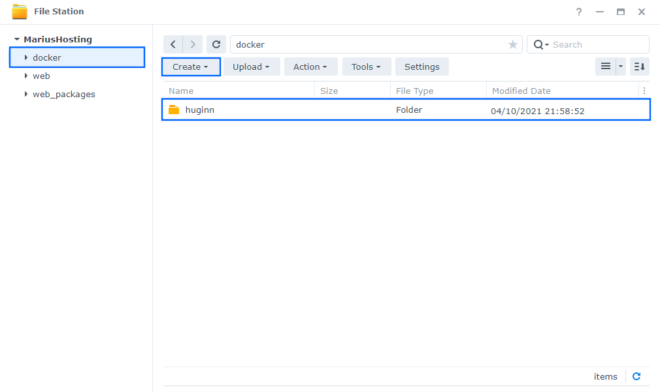This screenshot has width=660, height=392.
Task: Open the view mode dropdown arrow
Action: [621, 67]
